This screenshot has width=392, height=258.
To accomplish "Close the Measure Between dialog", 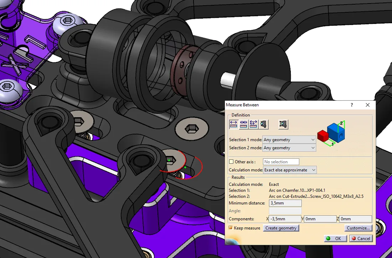I will tap(367, 105).
